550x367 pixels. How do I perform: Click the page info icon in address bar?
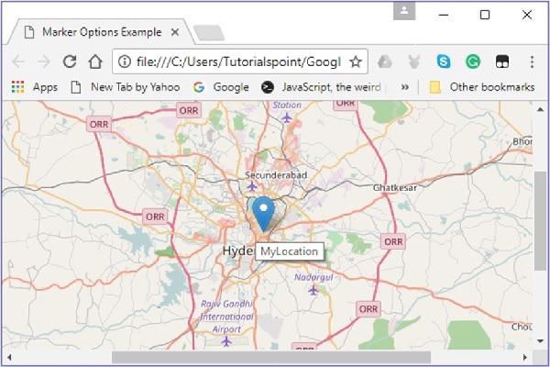124,61
